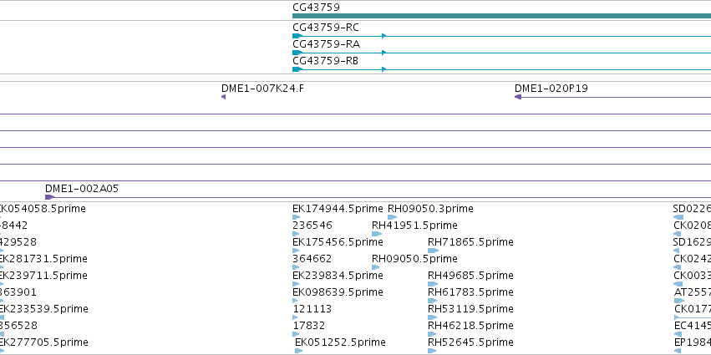The height and width of the screenshot is (355, 711).
Task: Select the EK239834.5prime feature label
Action: [x=338, y=276]
